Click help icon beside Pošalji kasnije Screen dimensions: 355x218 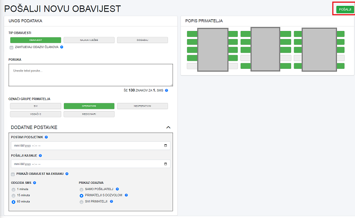tap(41, 156)
